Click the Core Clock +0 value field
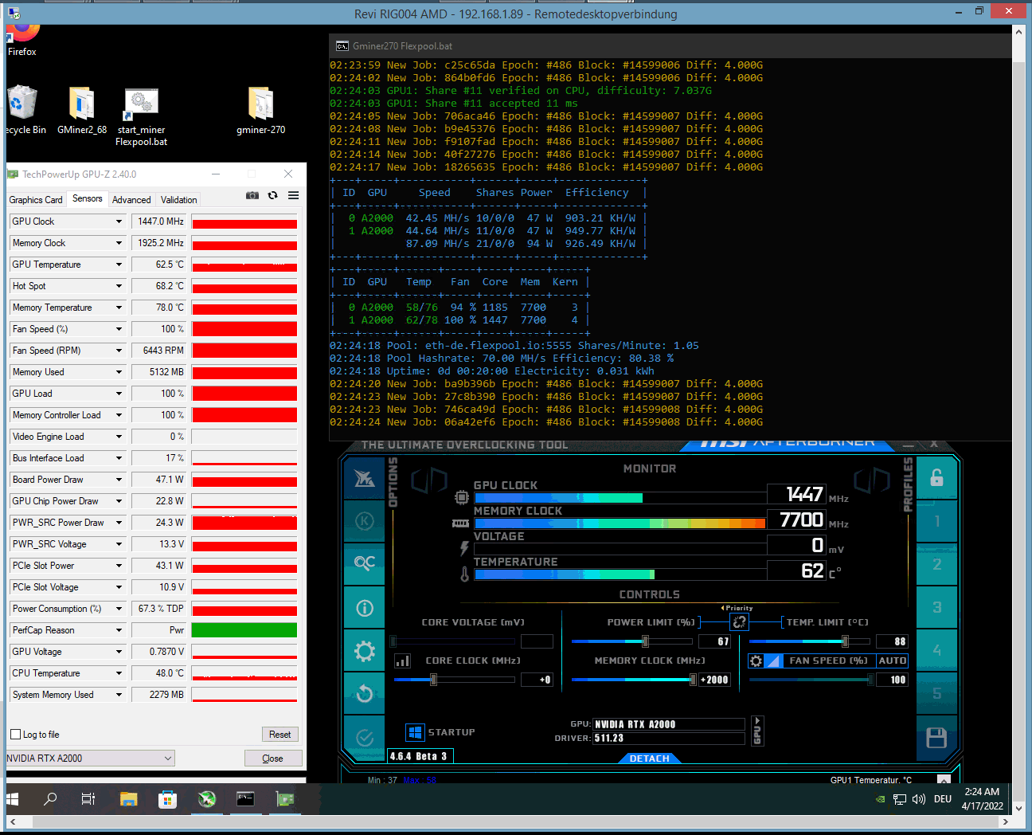This screenshot has height=835, width=1032. 537,680
